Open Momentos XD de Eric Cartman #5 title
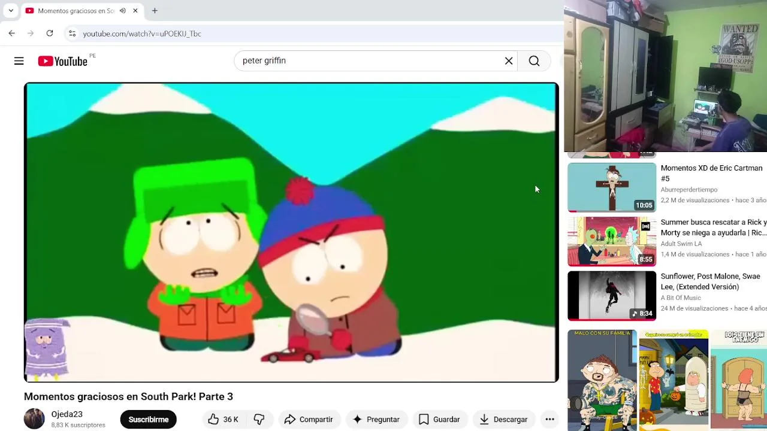 coord(711,174)
